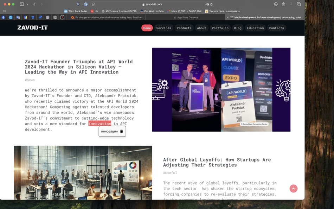Open the Products navigation item
The image size is (334, 209).
tap(184, 28)
